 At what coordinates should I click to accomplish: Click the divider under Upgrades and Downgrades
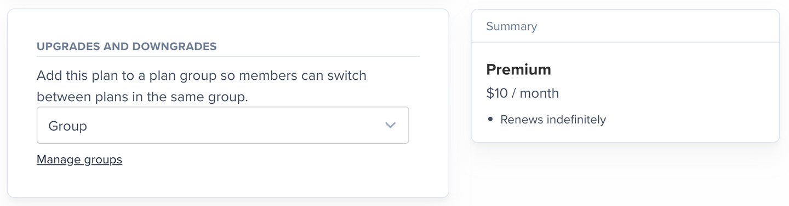coord(228,56)
